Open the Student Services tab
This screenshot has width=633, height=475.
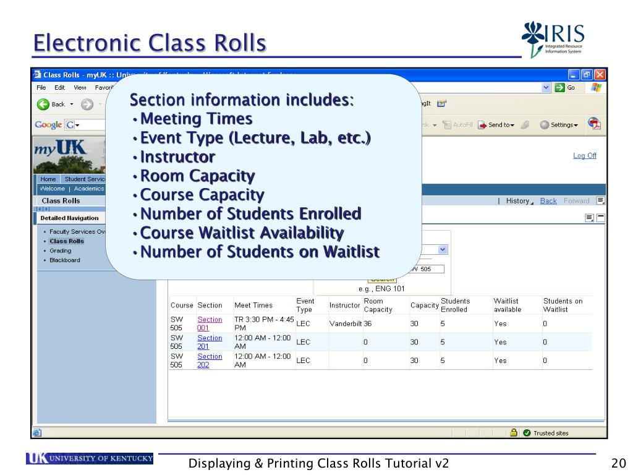[84, 179]
